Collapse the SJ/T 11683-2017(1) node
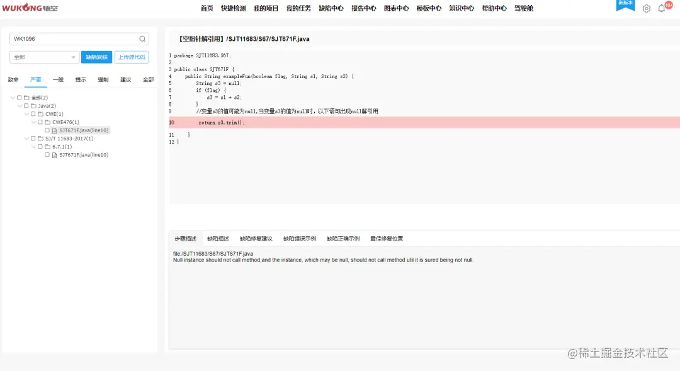The width and height of the screenshot is (680, 371). (x=26, y=139)
